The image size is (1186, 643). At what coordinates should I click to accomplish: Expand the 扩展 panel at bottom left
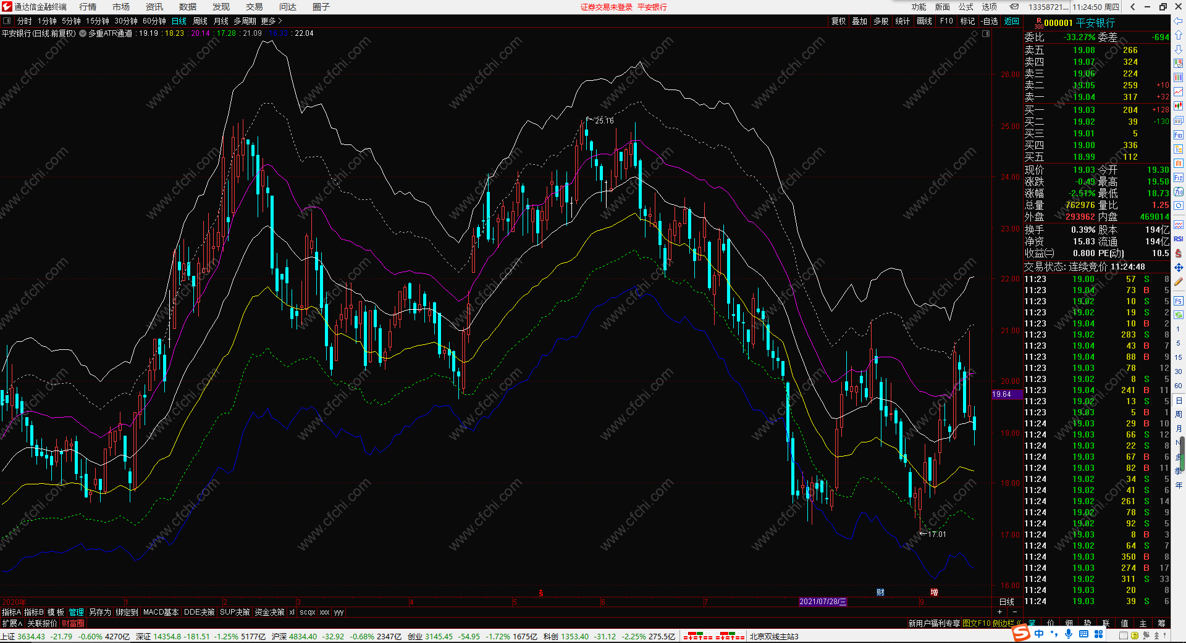pos(12,623)
